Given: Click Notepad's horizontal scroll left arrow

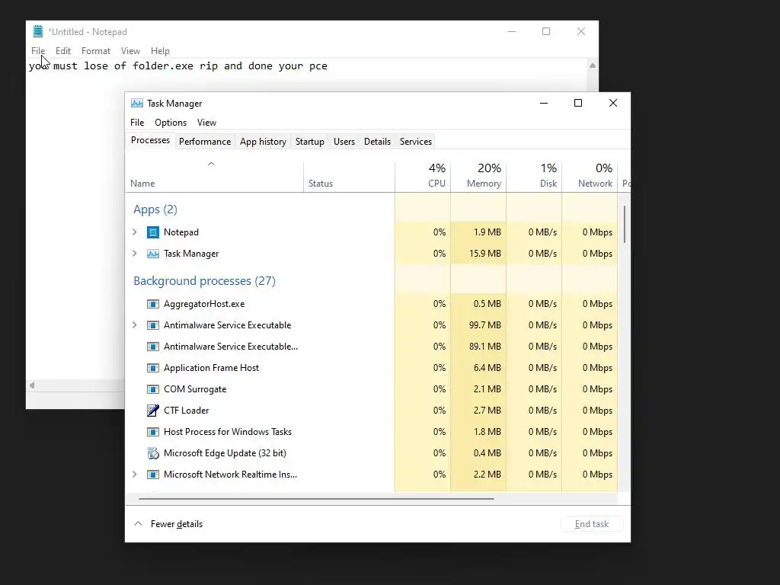Looking at the screenshot, I should pyautogui.click(x=32, y=385).
